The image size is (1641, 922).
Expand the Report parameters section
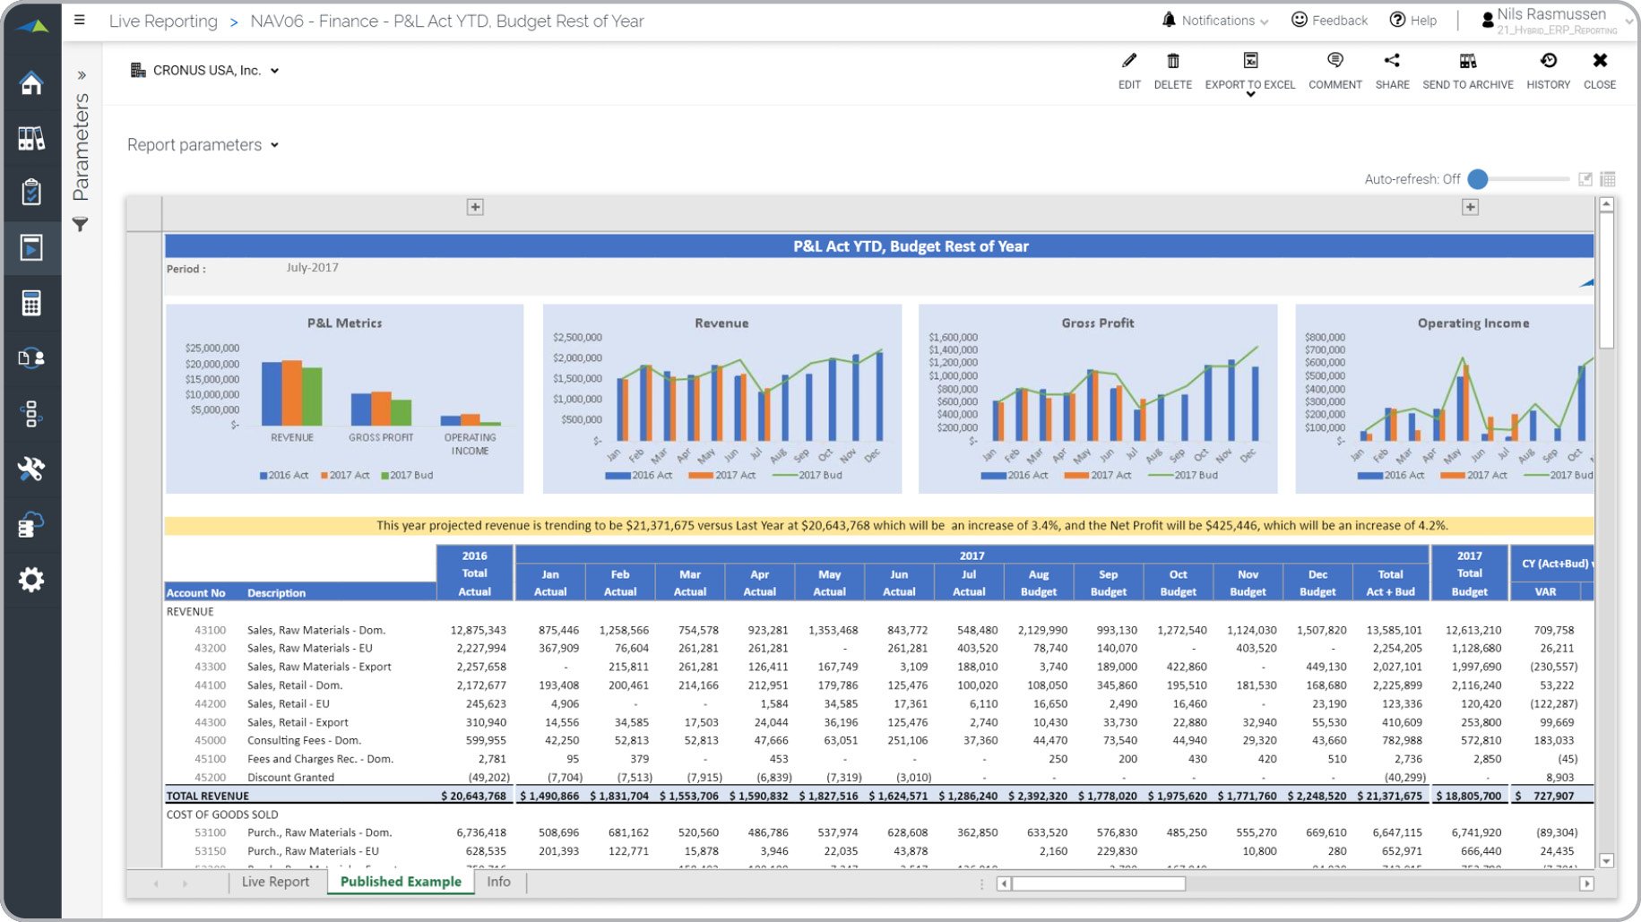(274, 144)
